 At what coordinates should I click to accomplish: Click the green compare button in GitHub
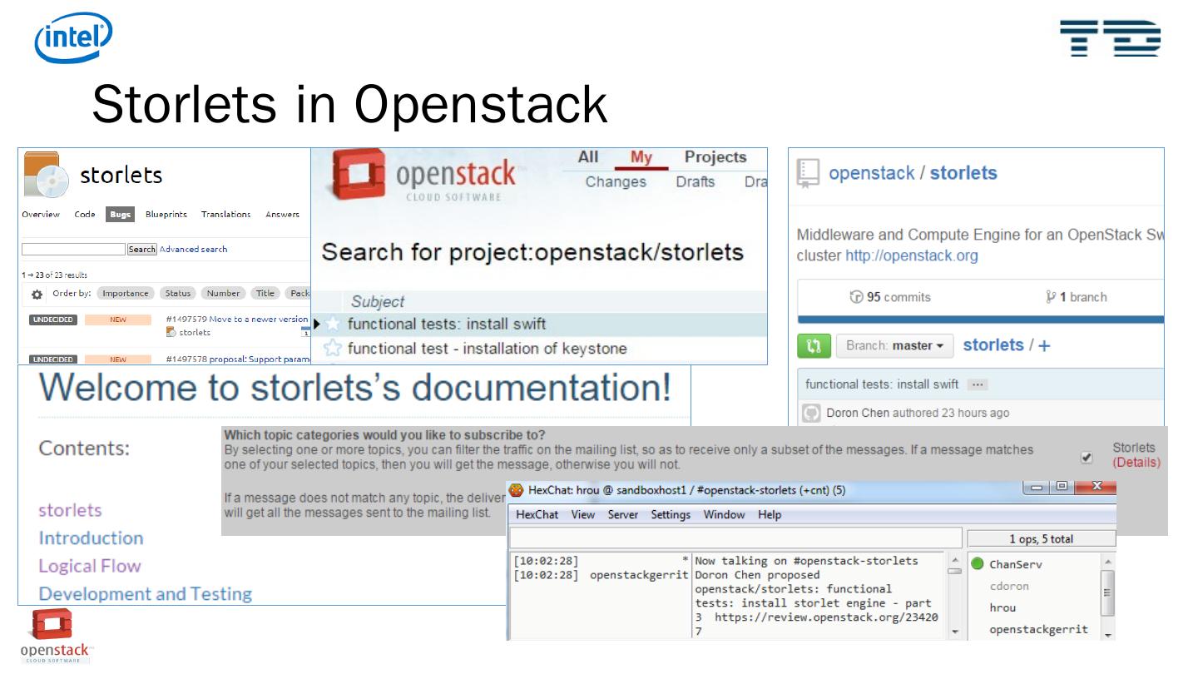[813, 345]
